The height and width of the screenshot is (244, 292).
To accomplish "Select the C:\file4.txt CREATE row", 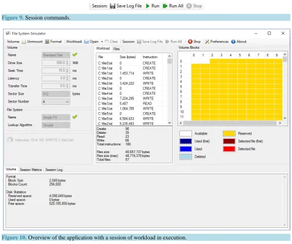I will tap(132, 94).
